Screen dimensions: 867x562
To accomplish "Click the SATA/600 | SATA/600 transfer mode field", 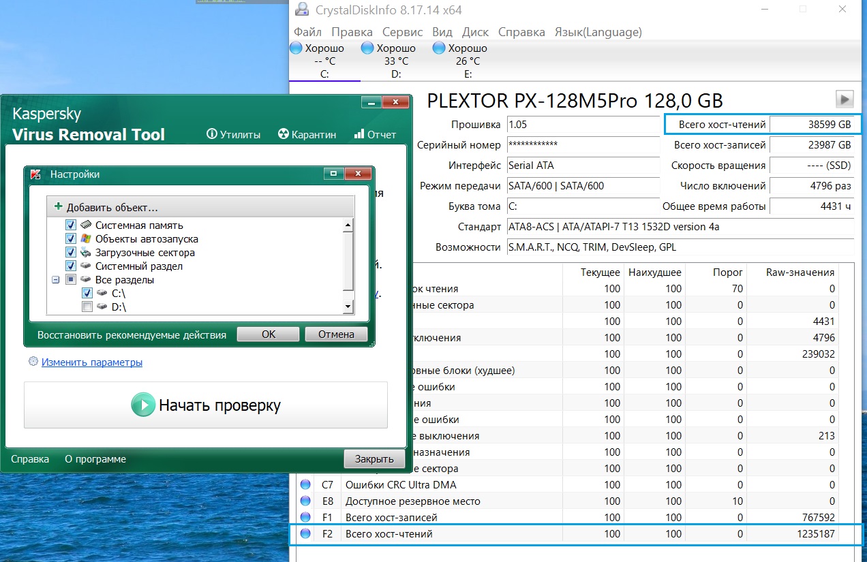I will 583,186.
